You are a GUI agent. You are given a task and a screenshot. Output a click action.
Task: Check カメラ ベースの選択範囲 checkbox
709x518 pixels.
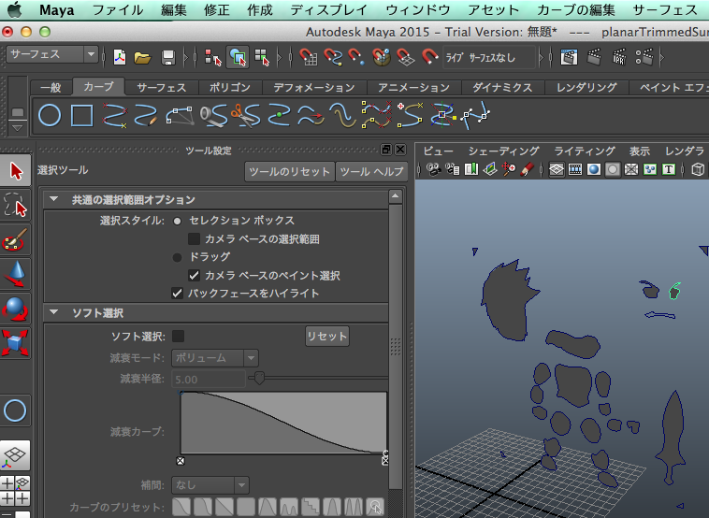pos(194,238)
